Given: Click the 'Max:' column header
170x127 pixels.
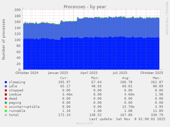Looking at the screenshot, I should 157,78.
